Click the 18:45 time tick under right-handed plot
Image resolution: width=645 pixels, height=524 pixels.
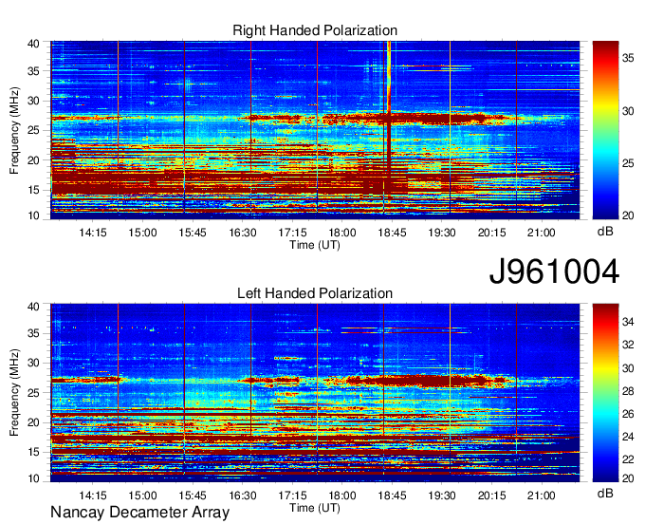392,233
